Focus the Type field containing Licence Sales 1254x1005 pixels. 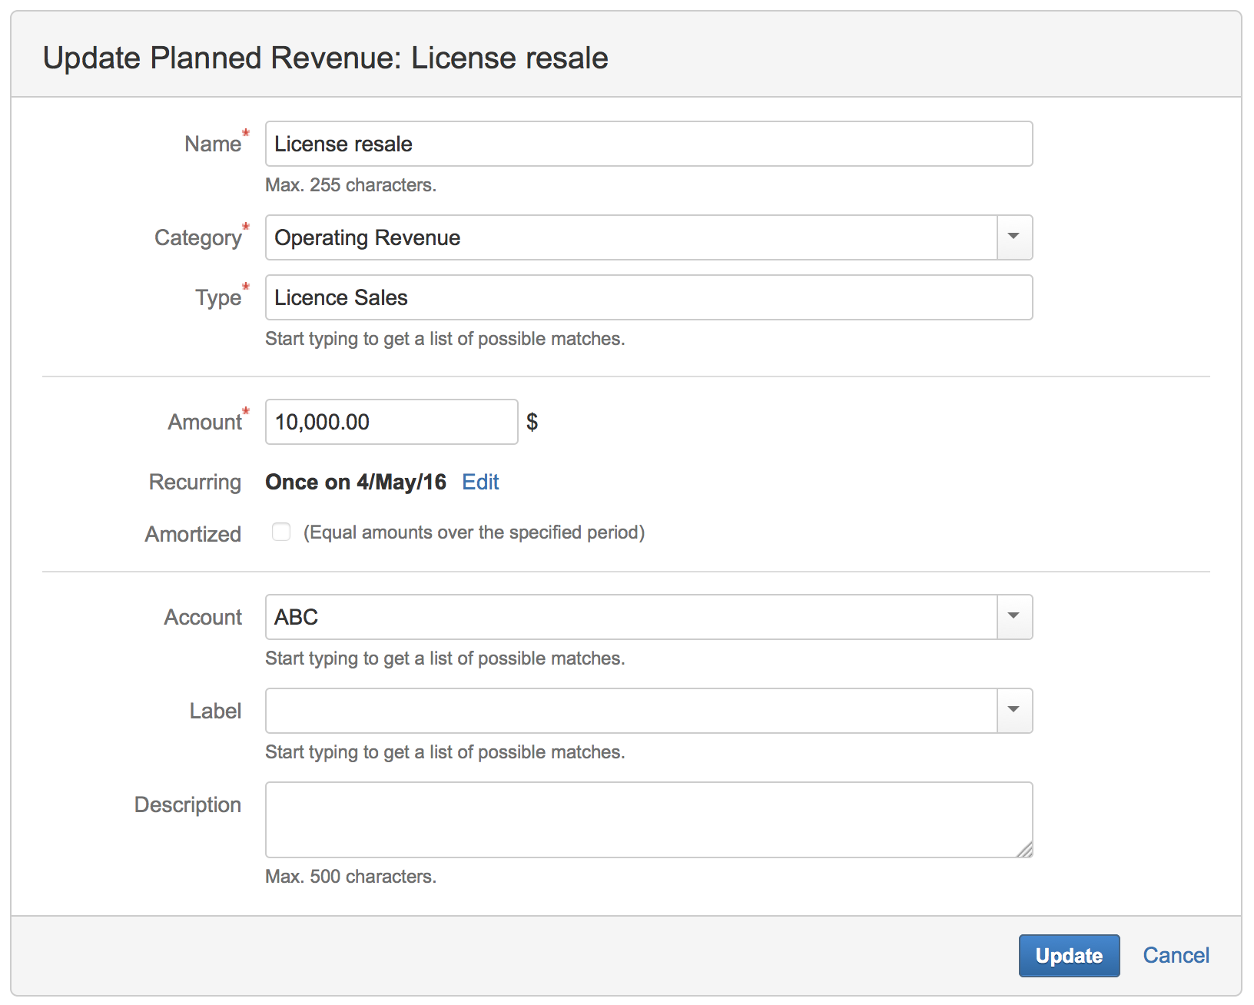(648, 297)
